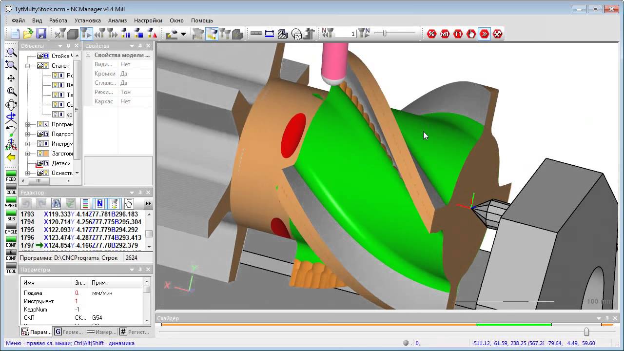Switch to the Измерения tab

coord(101,331)
